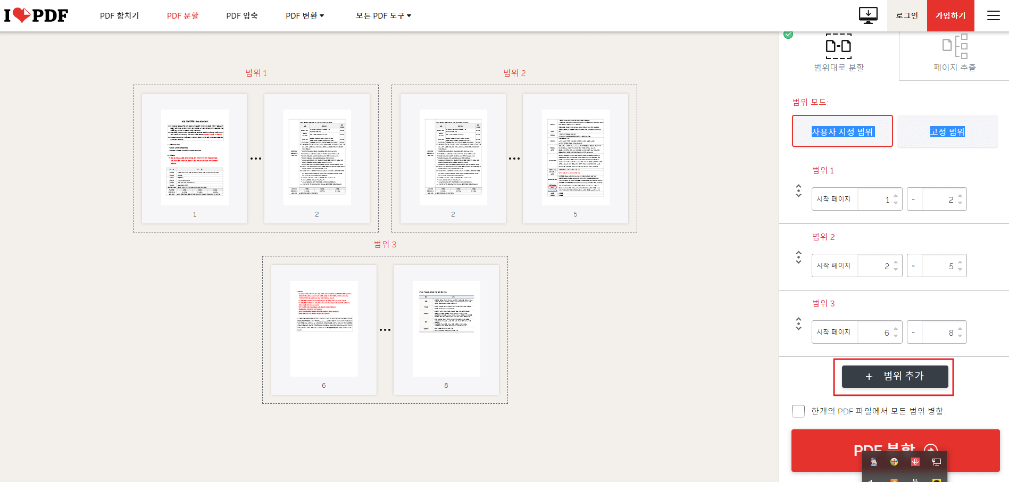Click the reorder arrows for 범위 3
This screenshot has width=1009, height=482.
pyautogui.click(x=798, y=323)
